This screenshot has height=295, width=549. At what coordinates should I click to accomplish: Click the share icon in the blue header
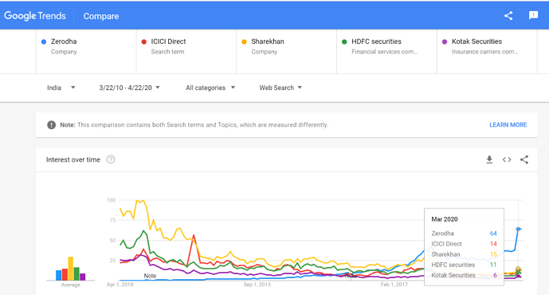click(508, 16)
